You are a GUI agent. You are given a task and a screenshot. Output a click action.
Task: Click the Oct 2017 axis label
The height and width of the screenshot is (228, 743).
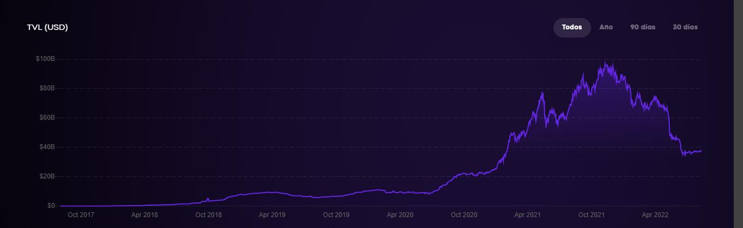[80, 215]
